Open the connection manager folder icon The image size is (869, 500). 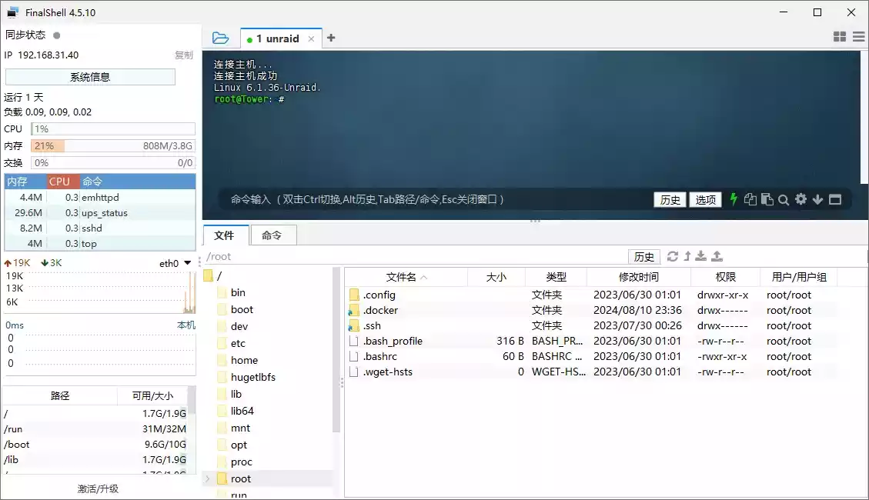tap(220, 38)
